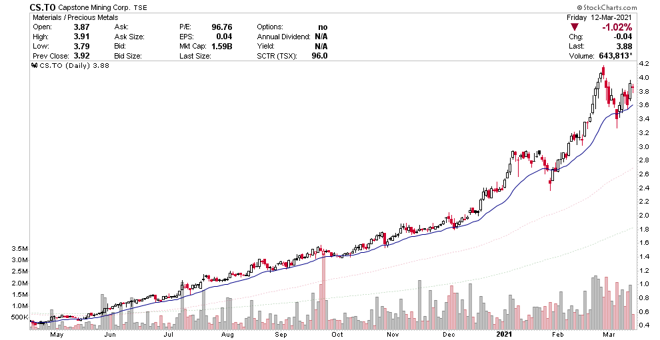Select the CS.TO ticker symbol in header
The height and width of the screenshot is (340, 660).
click(42, 7)
